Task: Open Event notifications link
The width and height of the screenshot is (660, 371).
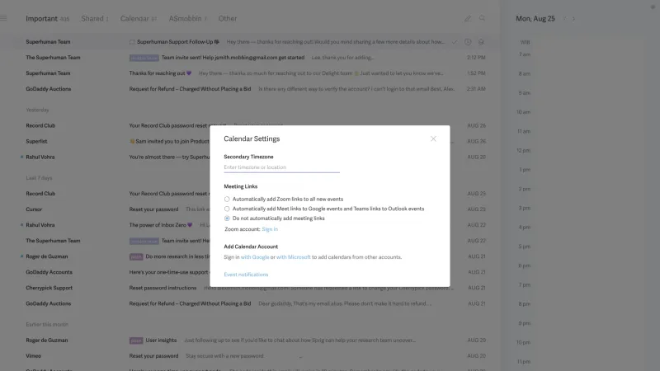Action: [x=246, y=275]
